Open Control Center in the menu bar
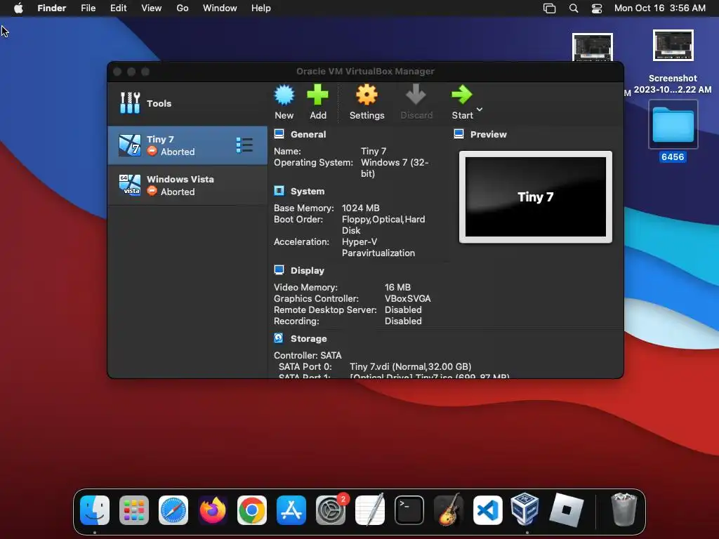The image size is (719, 539). click(597, 8)
